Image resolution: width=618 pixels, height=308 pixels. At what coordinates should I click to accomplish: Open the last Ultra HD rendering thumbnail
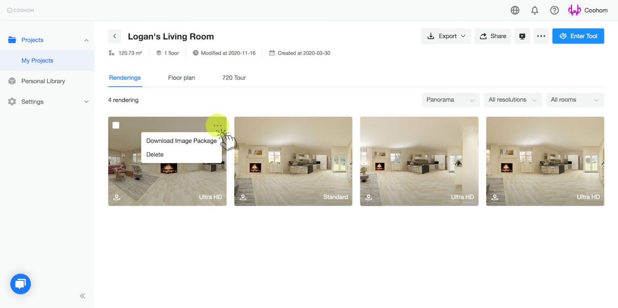coord(545,161)
